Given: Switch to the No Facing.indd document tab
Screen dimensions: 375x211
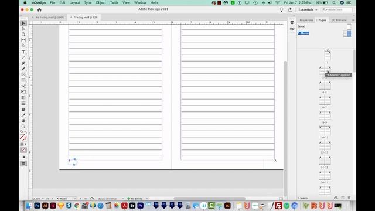Looking at the screenshot, I should click(x=49, y=17).
